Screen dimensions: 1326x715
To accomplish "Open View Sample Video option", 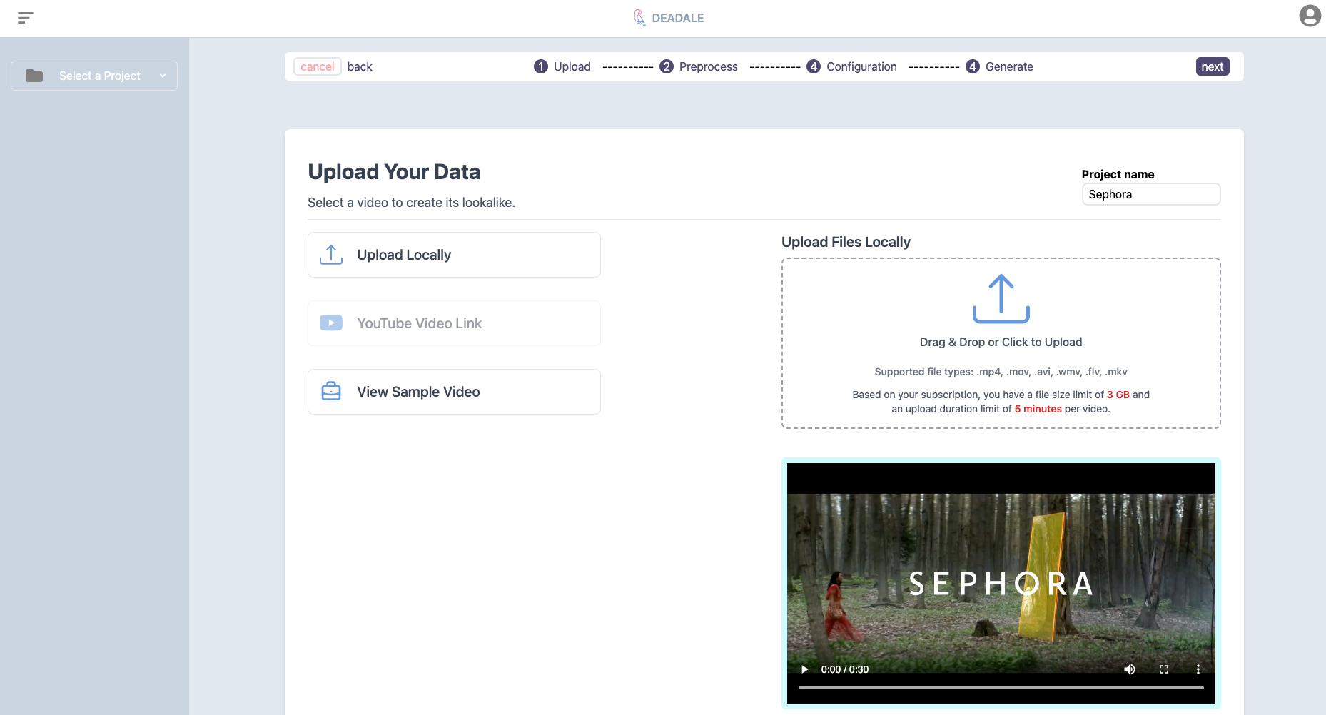I will pyautogui.click(x=454, y=392).
